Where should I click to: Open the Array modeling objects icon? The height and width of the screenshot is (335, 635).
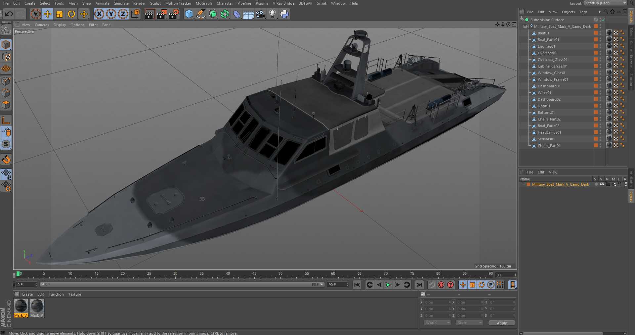pos(225,14)
